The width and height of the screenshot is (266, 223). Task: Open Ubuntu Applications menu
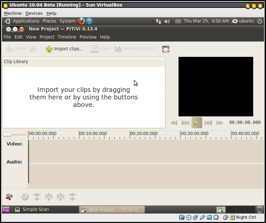tap(26, 21)
